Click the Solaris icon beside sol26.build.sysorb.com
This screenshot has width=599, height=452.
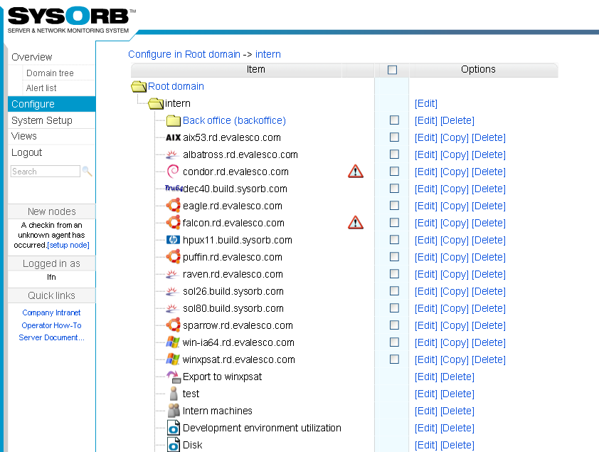[x=172, y=292]
